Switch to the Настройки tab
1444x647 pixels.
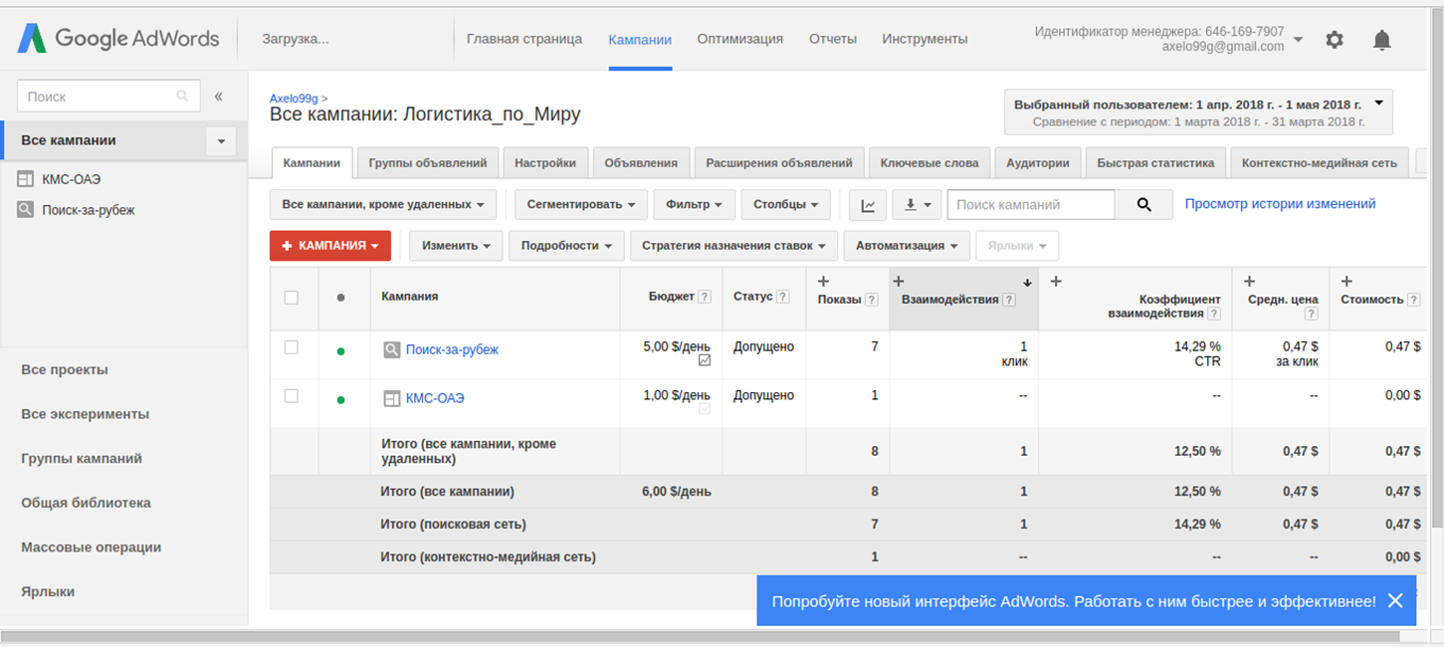(545, 163)
